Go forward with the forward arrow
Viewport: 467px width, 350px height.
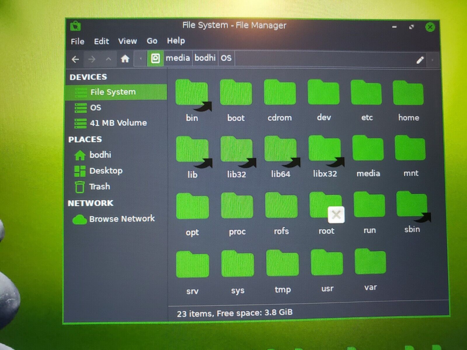pos(92,60)
